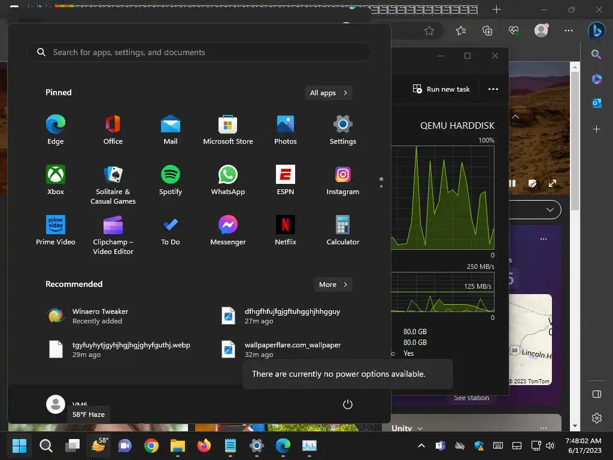Click the Edge sidebar search icon

596,55
